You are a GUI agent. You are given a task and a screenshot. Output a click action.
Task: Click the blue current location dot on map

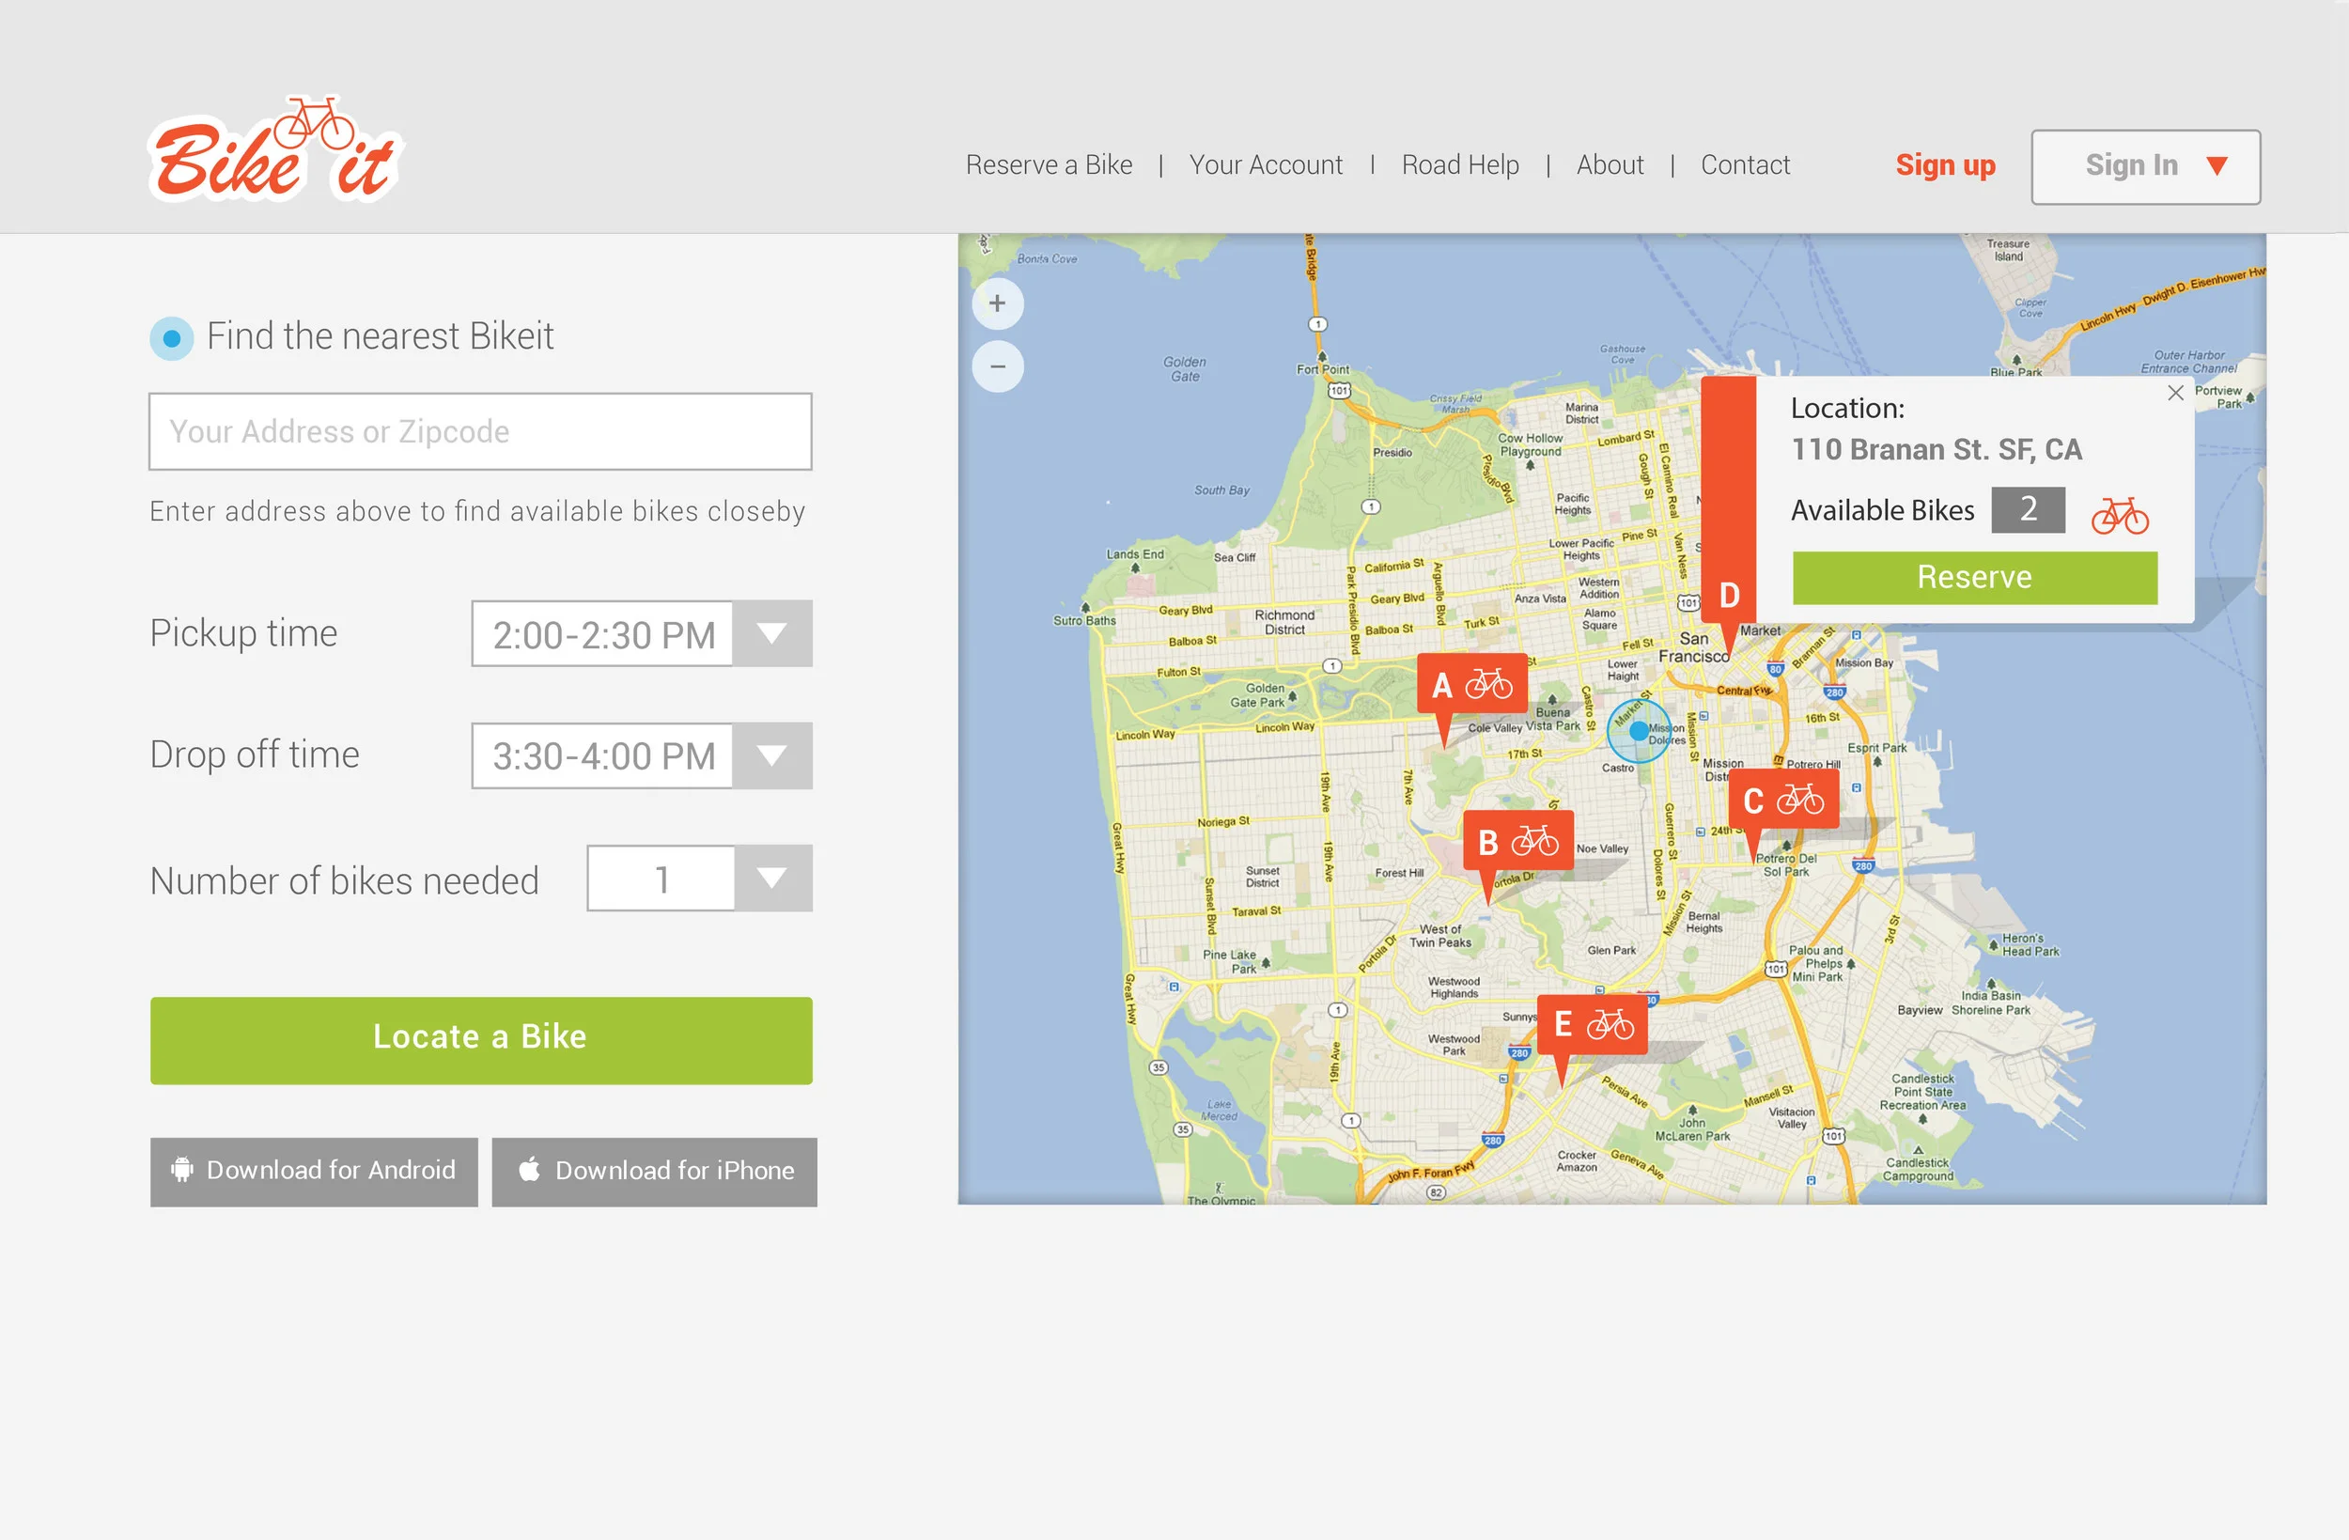1639,730
